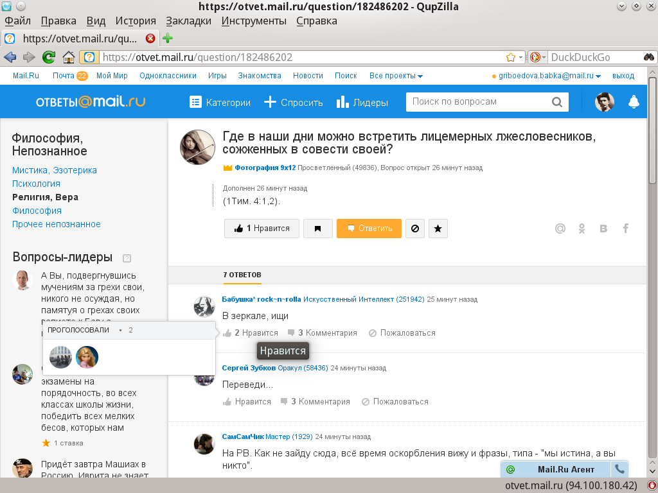Open the "Инструменты" menu
The width and height of the screenshot is (658, 493).
click(x=254, y=21)
